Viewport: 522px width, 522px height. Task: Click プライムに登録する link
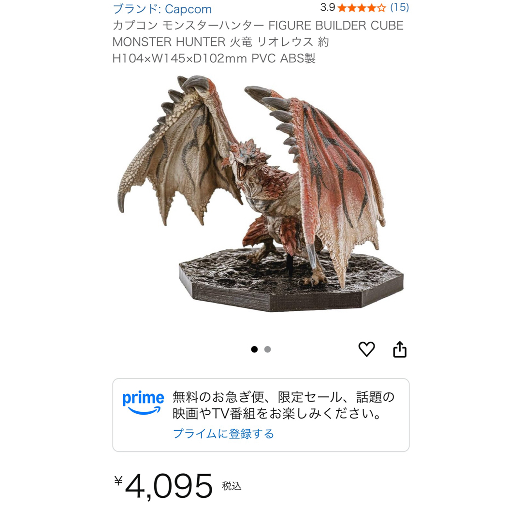tap(223, 434)
